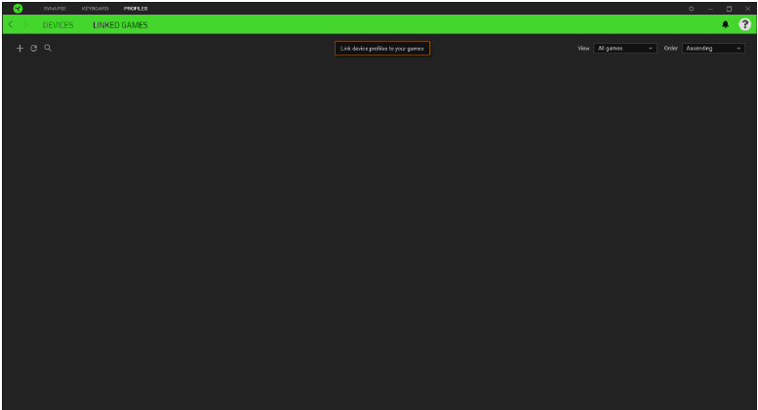Screen dimensions: 758x410
Task: Go forward with the right arrow
Action: coord(25,24)
